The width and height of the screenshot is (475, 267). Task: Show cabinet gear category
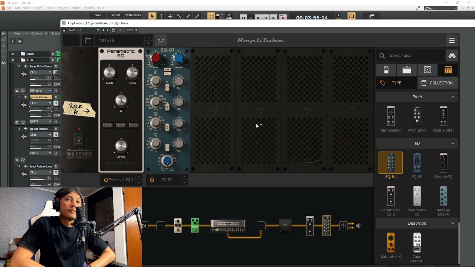(x=427, y=70)
